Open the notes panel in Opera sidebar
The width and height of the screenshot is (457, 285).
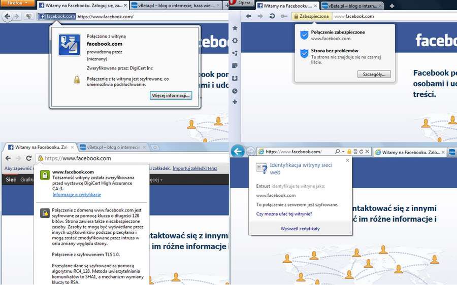coord(235,66)
